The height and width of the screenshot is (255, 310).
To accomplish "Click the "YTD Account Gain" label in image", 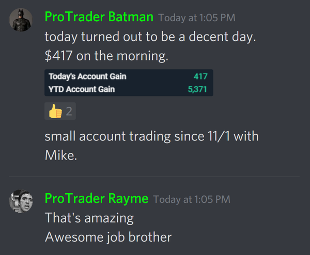I will pos(82,89).
